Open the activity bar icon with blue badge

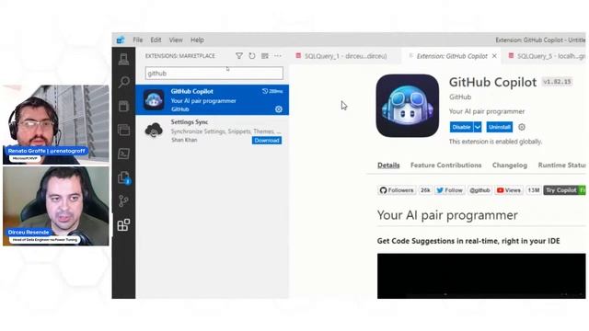coord(123,177)
